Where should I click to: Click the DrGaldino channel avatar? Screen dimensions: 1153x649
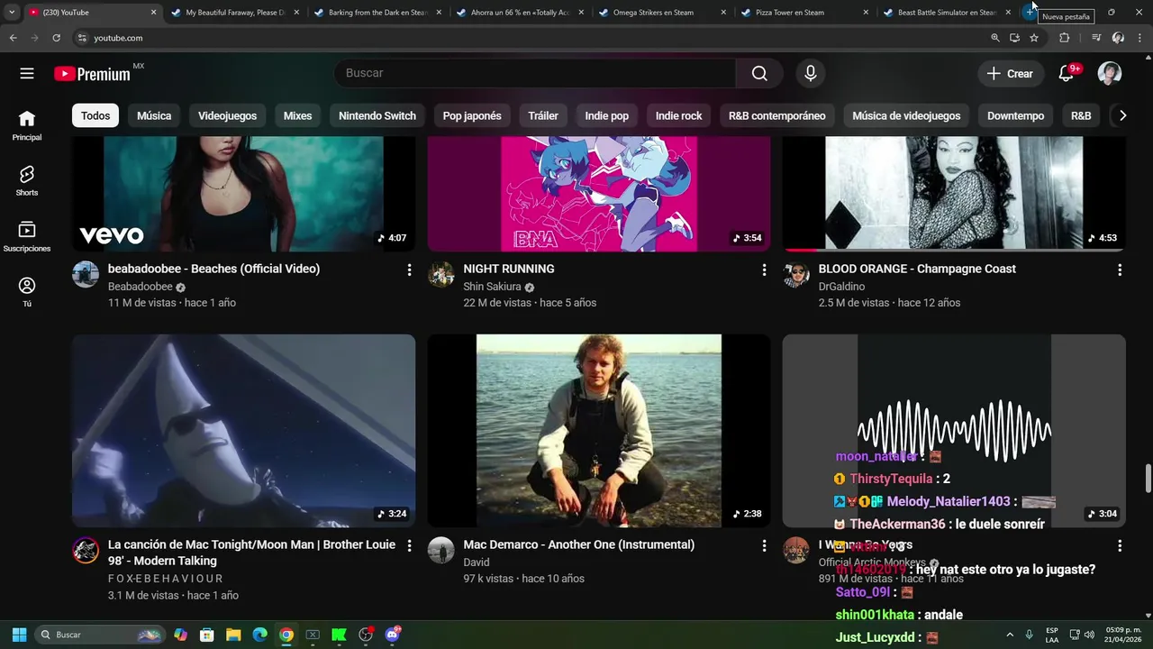(x=796, y=275)
